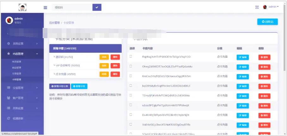Click red delete button for 点卡充值 category

[x=115, y=74]
